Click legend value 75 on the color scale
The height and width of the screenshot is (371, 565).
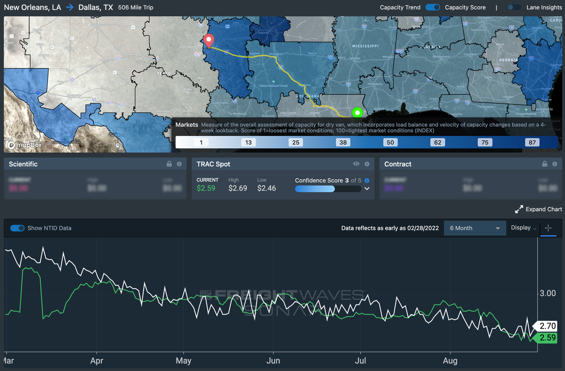[485, 142]
